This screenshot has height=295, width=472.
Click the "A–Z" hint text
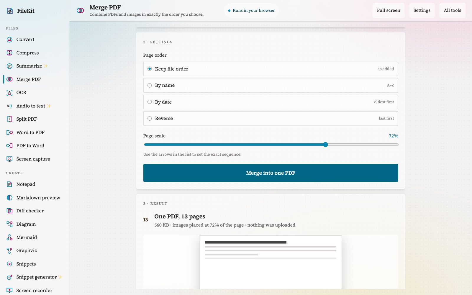(x=390, y=85)
